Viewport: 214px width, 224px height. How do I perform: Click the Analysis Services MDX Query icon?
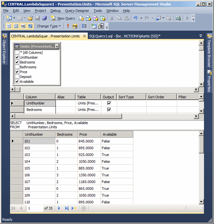click(88, 18)
